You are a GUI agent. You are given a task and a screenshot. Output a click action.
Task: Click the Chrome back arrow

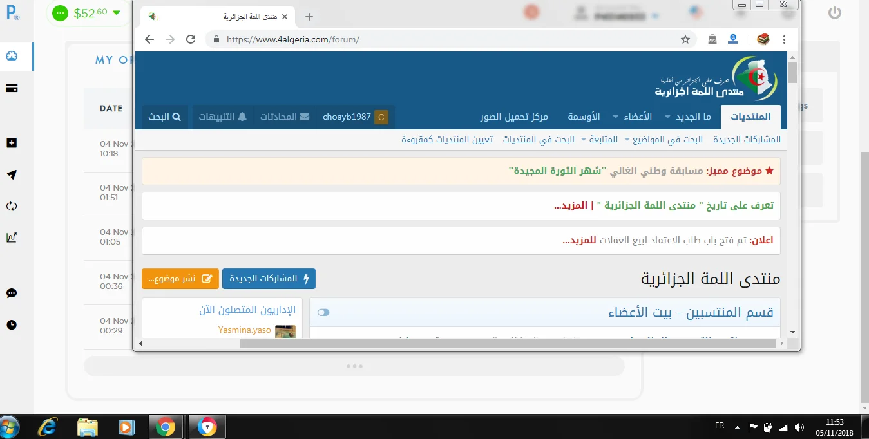coord(149,39)
